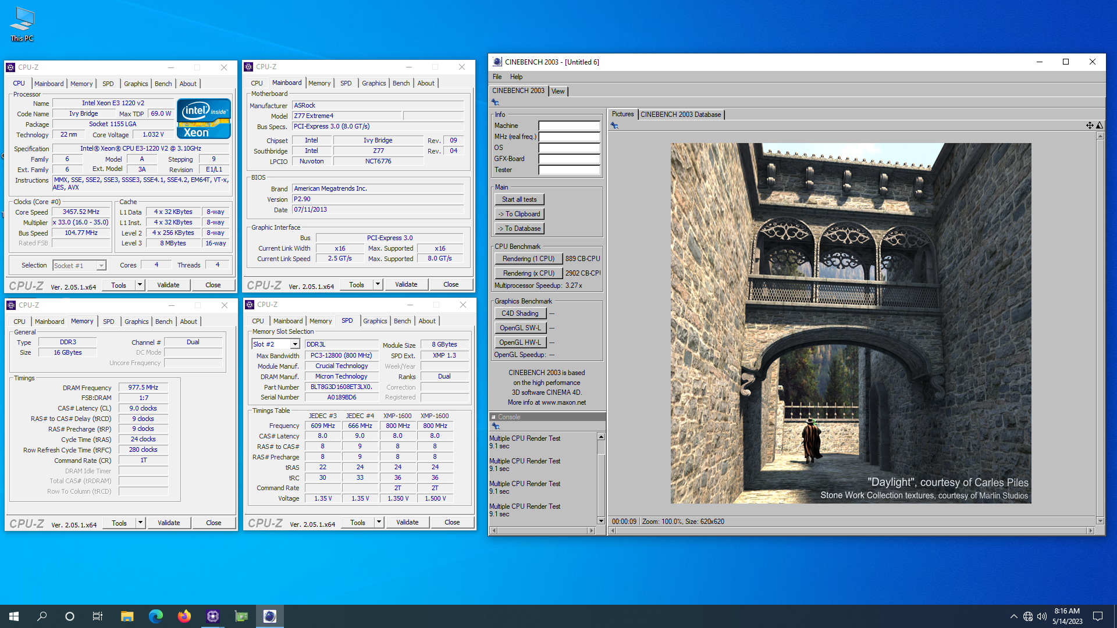The height and width of the screenshot is (628, 1117).
Task: Open the notification center icon
Action: point(1098,616)
